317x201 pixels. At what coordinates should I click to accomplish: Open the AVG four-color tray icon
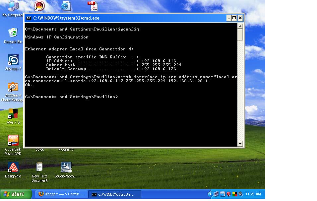234,194
